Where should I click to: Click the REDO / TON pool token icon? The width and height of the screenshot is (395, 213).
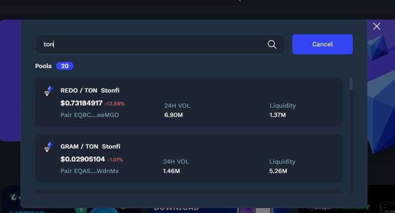pyautogui.click(x=48, y=91)
